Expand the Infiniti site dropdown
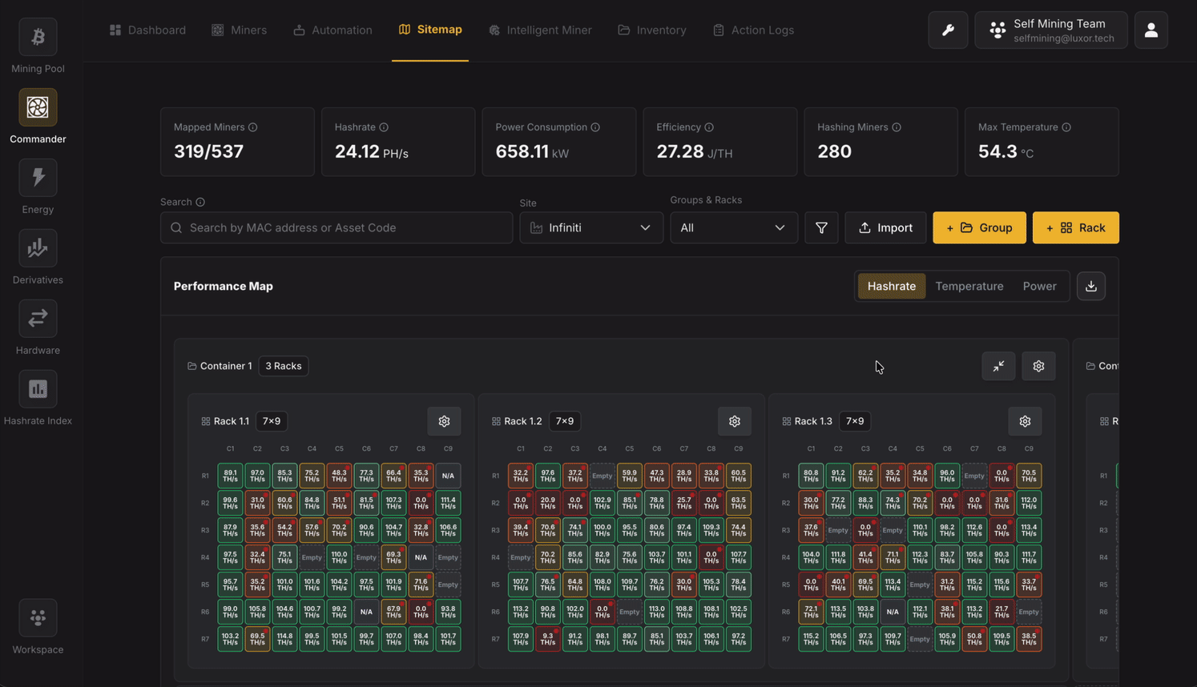1197x687 pixels. 590,228
